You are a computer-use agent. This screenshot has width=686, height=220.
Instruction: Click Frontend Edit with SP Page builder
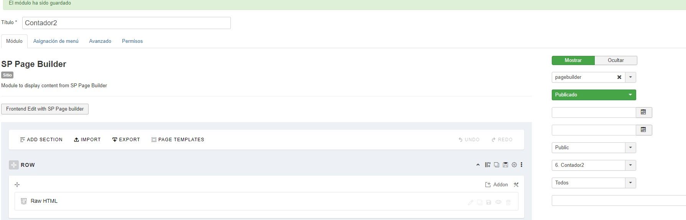pos(45,109)
